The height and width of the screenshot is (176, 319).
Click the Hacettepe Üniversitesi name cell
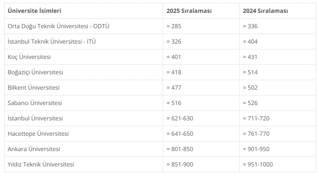point(38,134)
